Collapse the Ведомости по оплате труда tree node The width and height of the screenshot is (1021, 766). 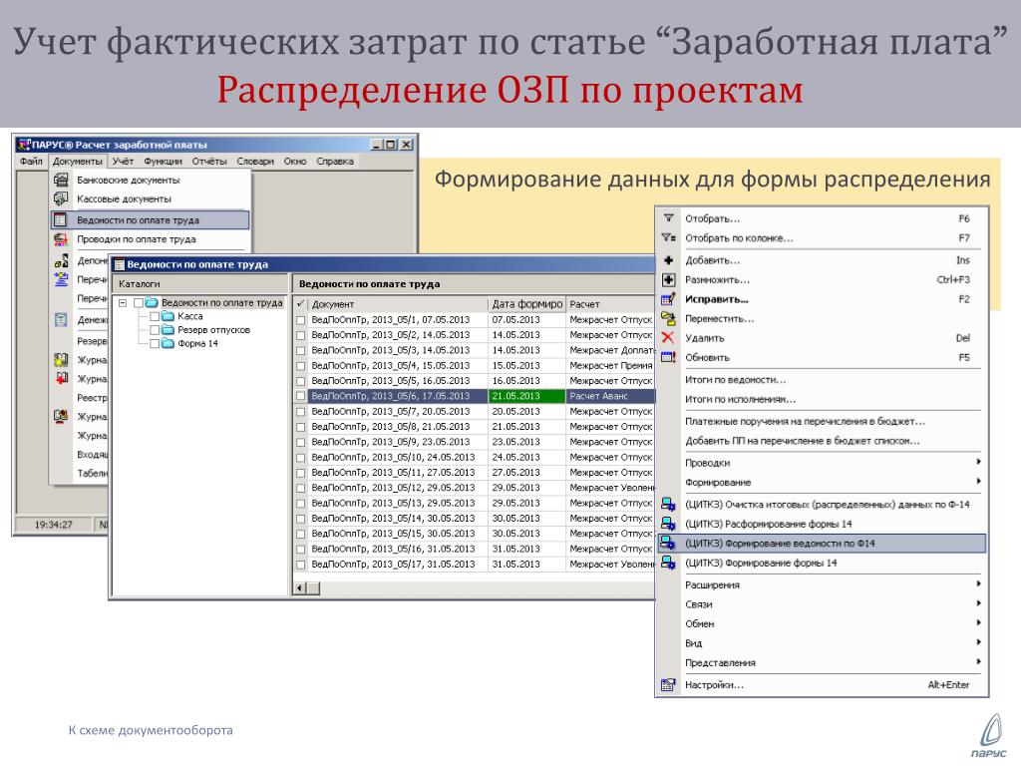pos(123,302)
